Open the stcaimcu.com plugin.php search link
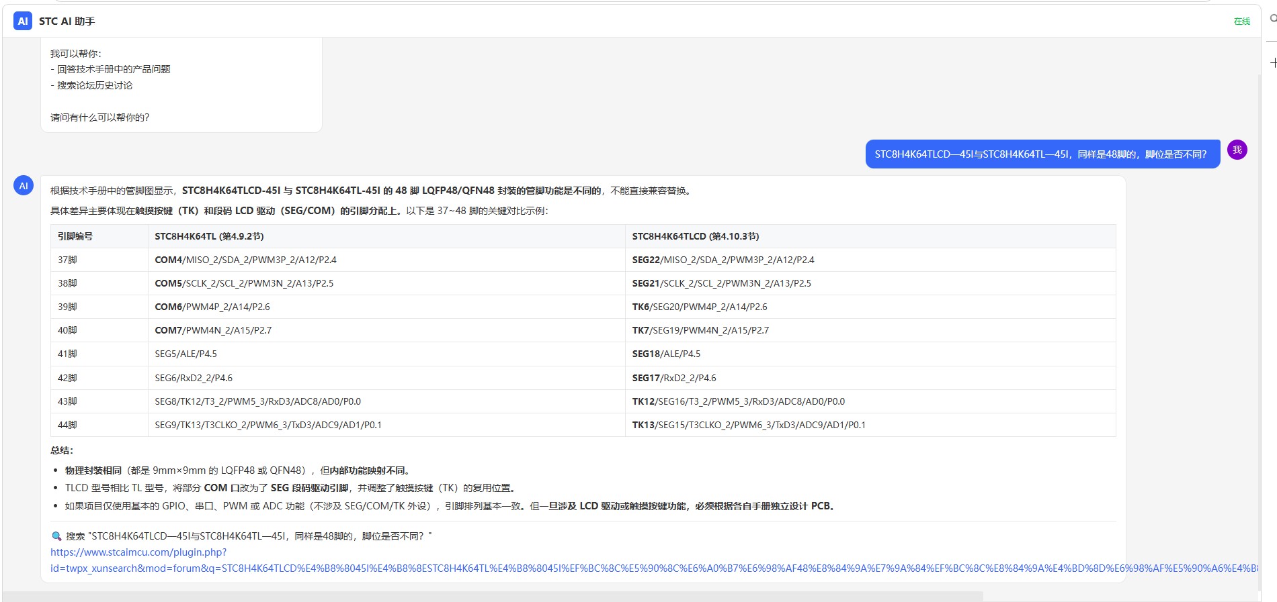 pyautogui.click(x=653, y=560)
